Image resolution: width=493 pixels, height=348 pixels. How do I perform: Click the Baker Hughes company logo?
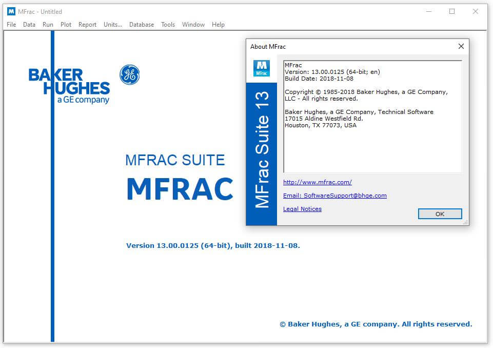(x=68, y=86)
